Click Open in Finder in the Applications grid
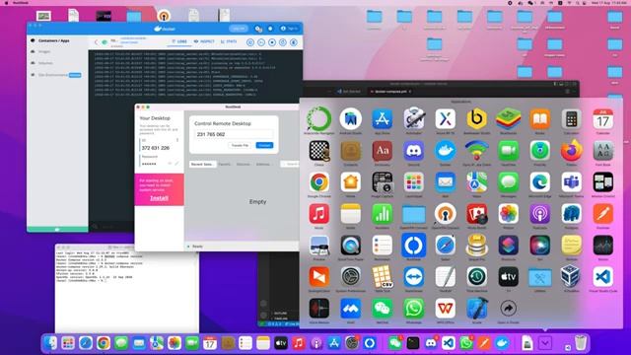 (x=509, y=309)
